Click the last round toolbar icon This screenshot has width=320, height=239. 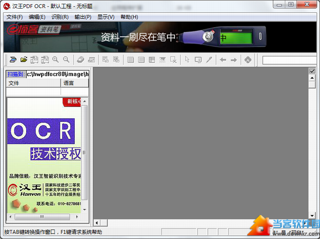click(248, 60)
